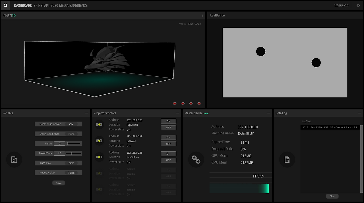Click the Delay input field

pyautogui.click(x=59, y=143)
